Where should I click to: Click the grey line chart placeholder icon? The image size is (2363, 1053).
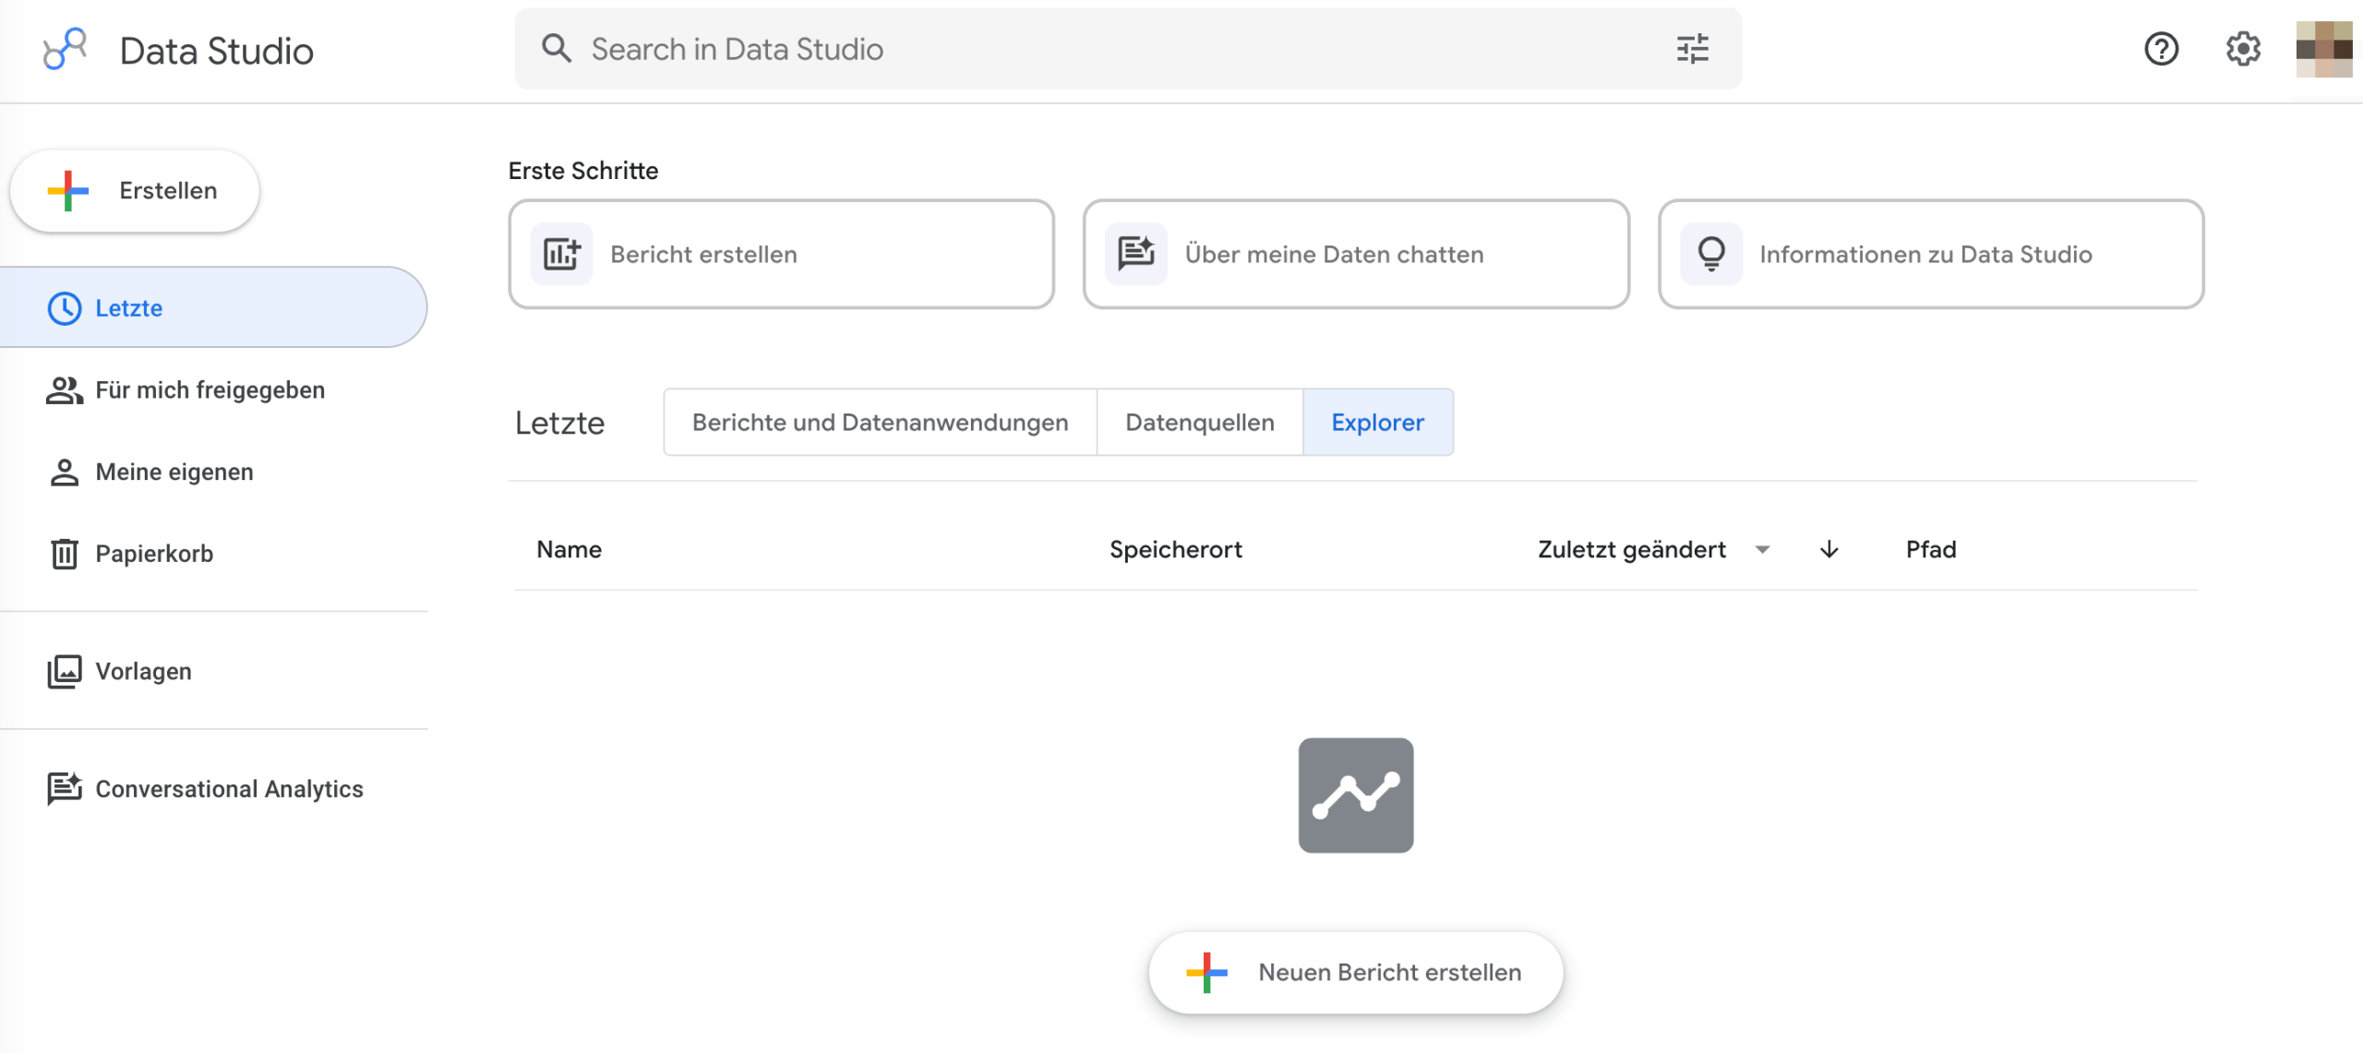click(1355, 796)
